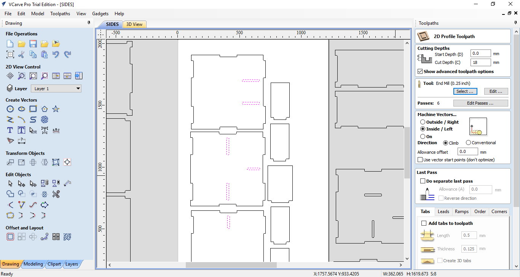The width and height of the screenshot is (520, 277).
Task: Open the Layer 1 dropdown
Action: 56,89
